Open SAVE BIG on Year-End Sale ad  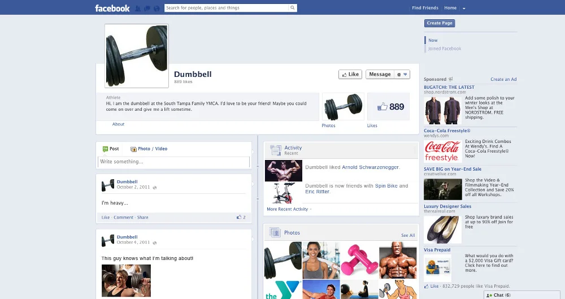453,169
